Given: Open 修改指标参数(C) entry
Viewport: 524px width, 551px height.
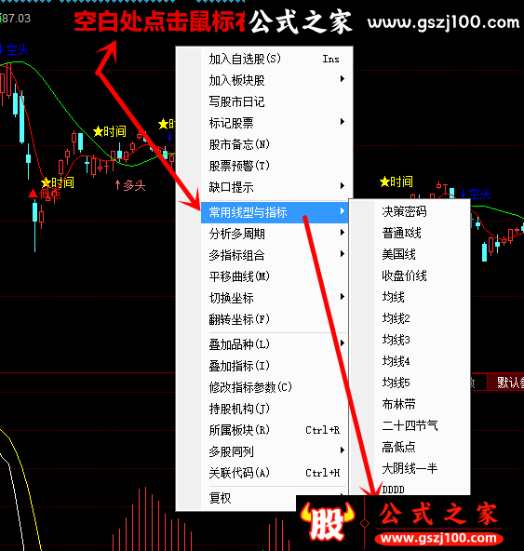Looking at the screenshot, I should point(275,387).
